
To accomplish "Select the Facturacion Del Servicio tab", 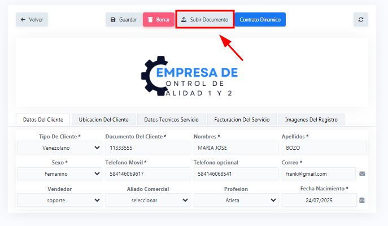I will click(x=242, y=120).
